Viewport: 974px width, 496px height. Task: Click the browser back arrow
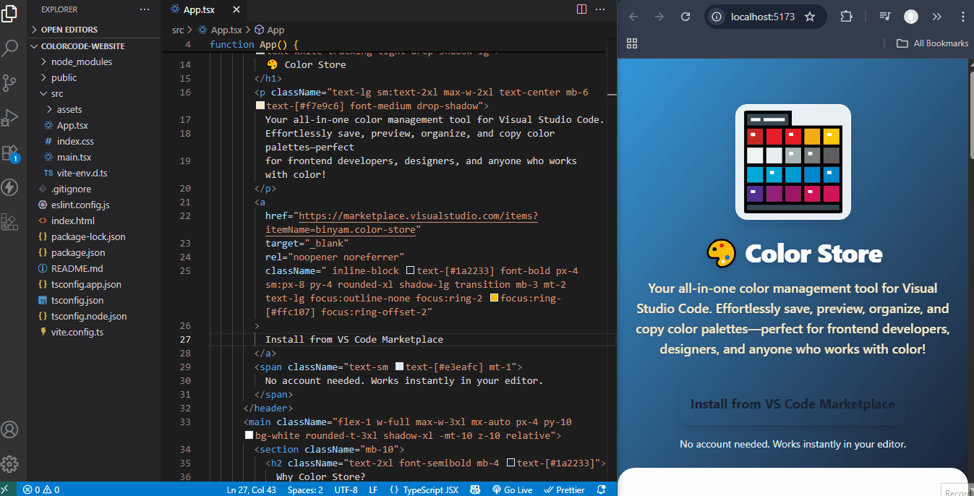coord(633,17)
